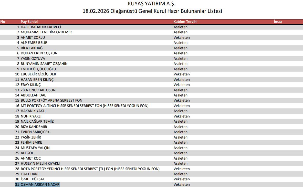Click 'Asaleten' in HALİL BAHADIR KAHVECİ row
The width and height of the screenshot is (303, 187).
(181, 27)
